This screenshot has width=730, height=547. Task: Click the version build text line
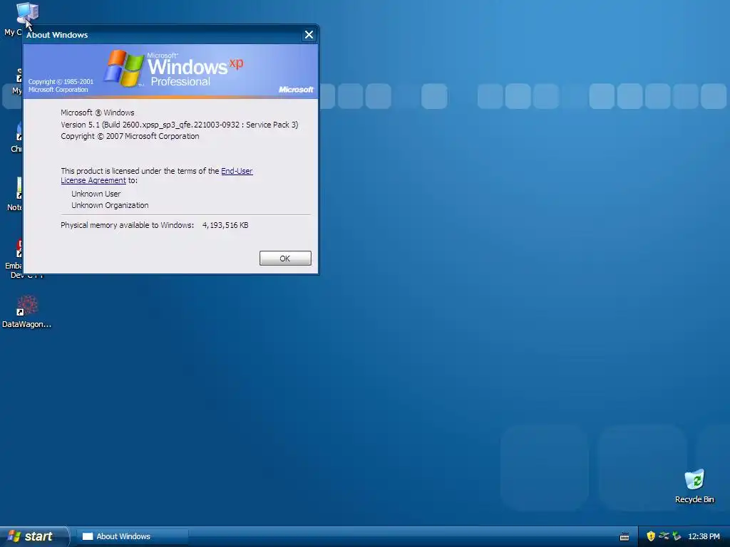tap(179, 125)
